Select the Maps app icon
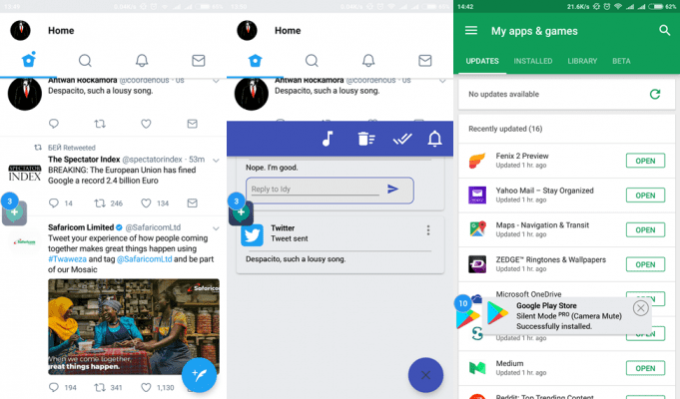Screen dimensions: 680x399 pyautogui.click(x=477, y=229)
